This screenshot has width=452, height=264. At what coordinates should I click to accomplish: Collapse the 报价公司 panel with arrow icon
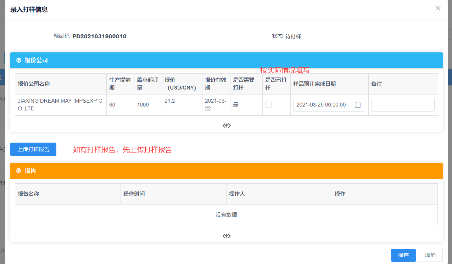(227, 126)
